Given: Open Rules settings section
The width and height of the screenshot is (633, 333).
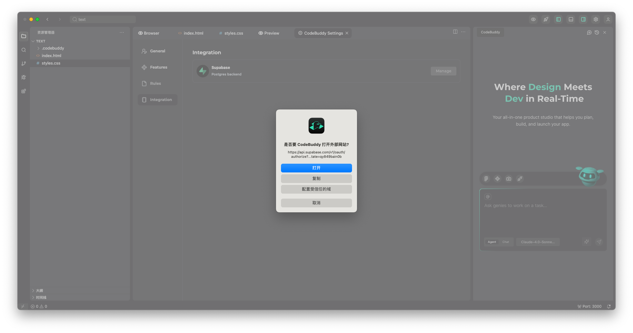Looking at the screenshot, I should click(x=157, y=84).
